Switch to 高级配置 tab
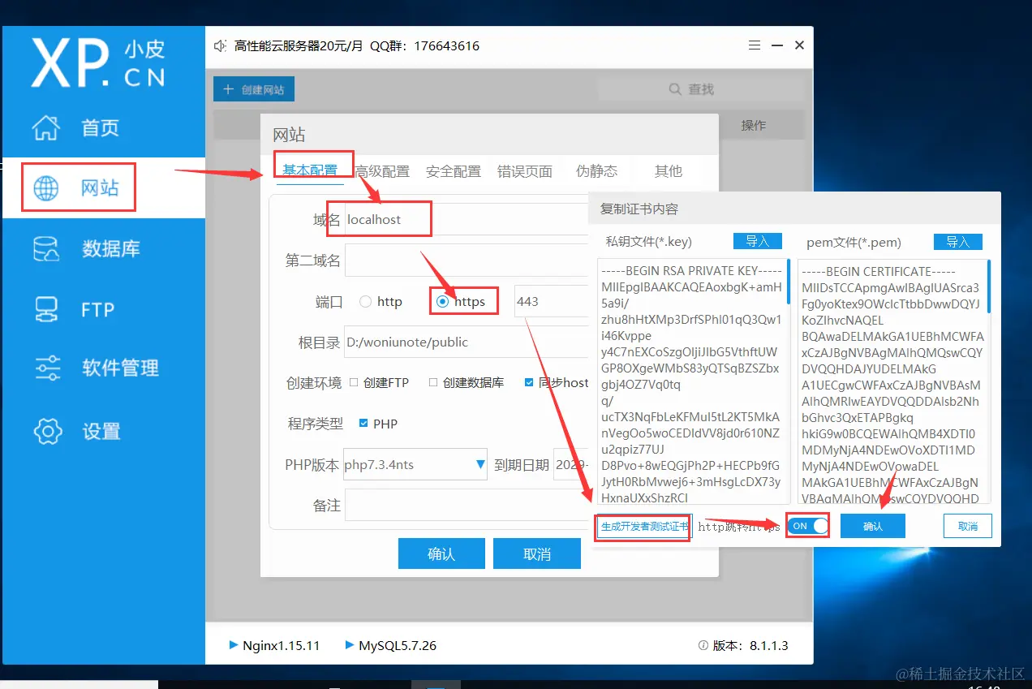The image size is (1032, 689). point(382,171)
